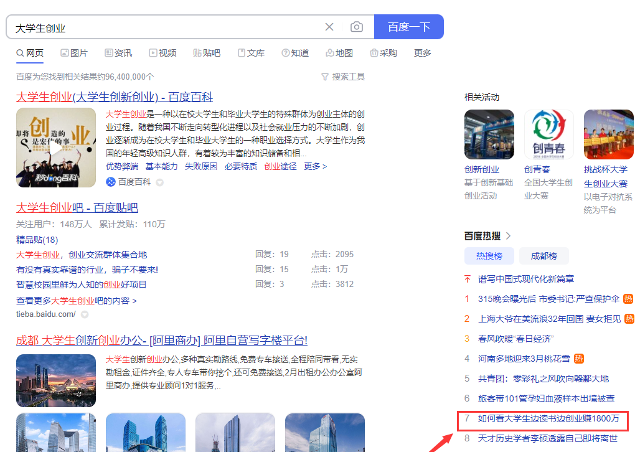Click the 百度百科 source name
Viewport: 635px width, 452px height.
click(x=134, y=182)
